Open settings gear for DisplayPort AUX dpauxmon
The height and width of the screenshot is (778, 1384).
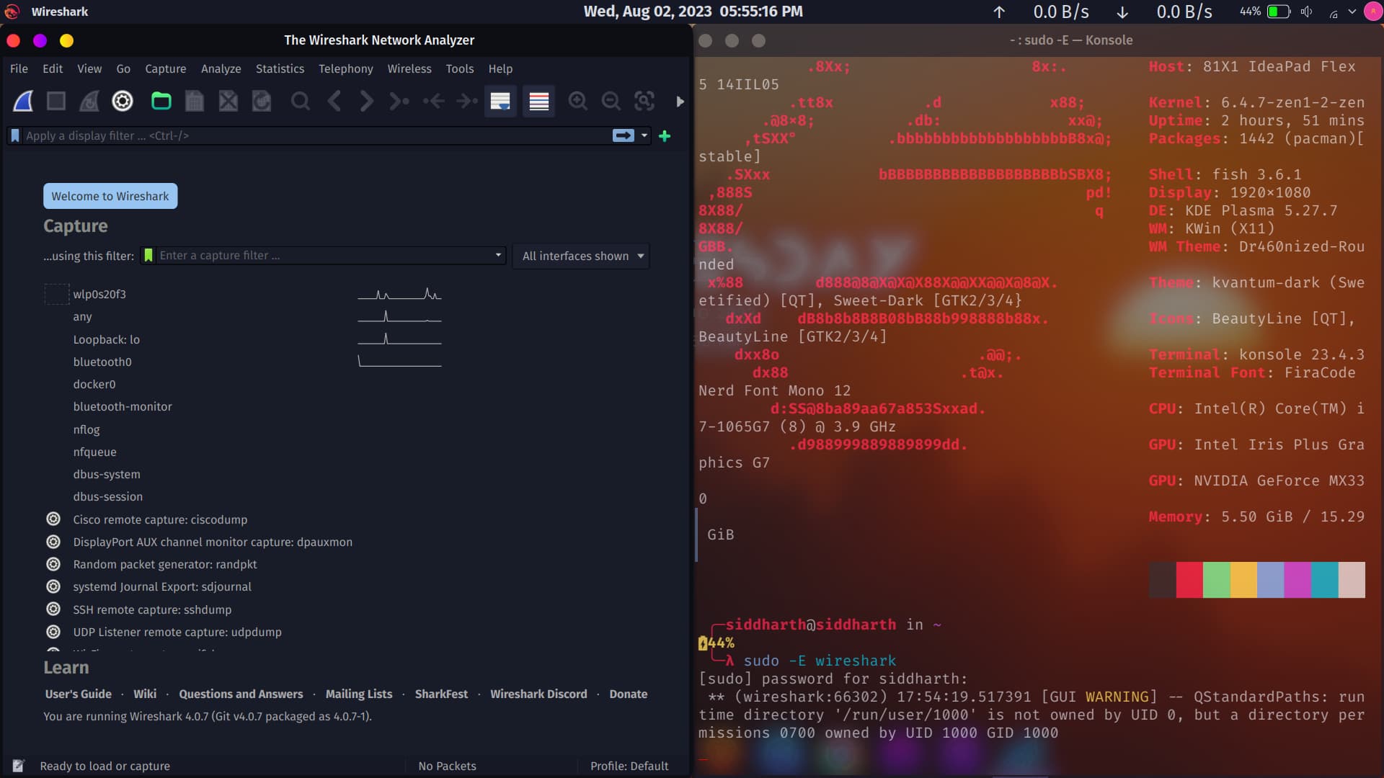pos(53,542)
